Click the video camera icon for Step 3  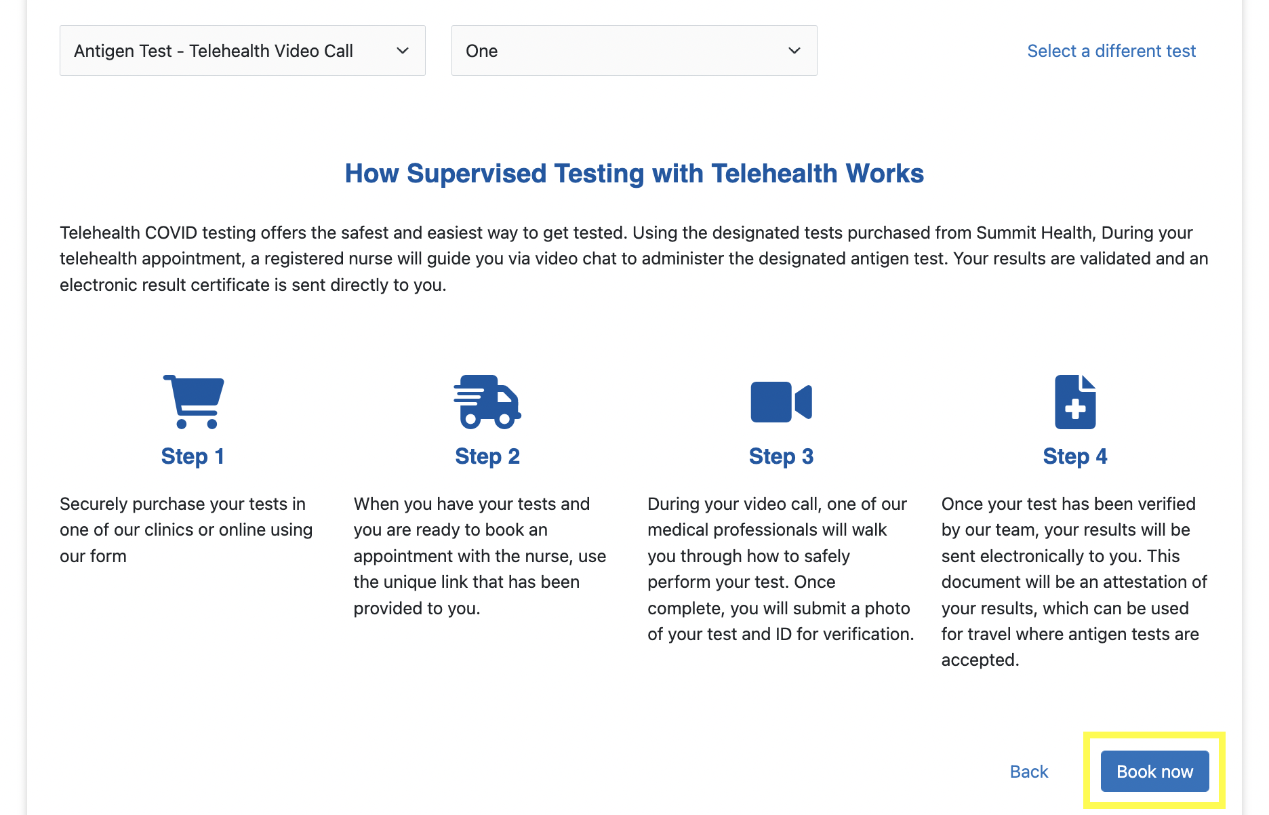781,402
